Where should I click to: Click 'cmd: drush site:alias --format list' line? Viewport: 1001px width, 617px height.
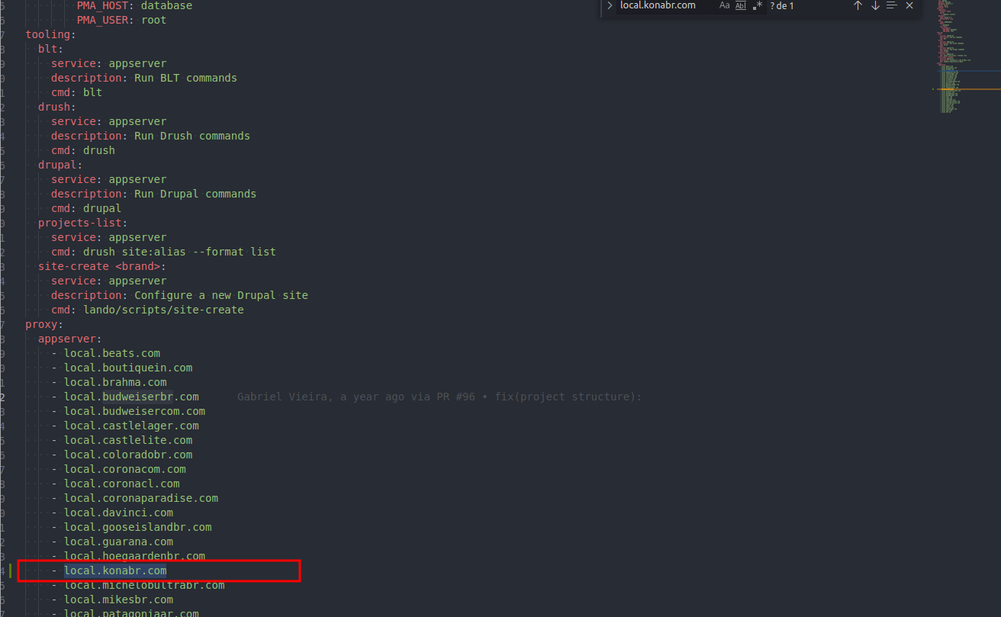(163, 252)
